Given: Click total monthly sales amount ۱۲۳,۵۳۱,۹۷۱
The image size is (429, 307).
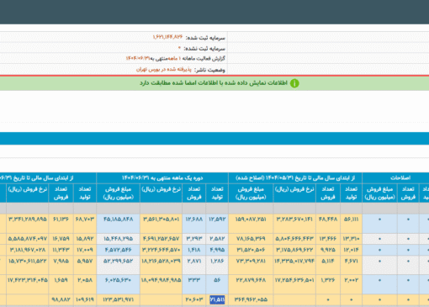Looking at the screenshot, I should pos(119,299).
